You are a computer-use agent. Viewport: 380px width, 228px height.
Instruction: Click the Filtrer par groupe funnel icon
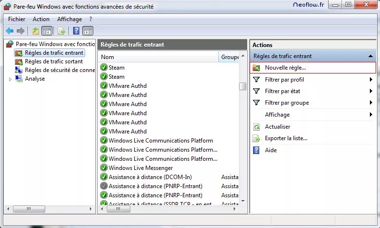[256, 103]
